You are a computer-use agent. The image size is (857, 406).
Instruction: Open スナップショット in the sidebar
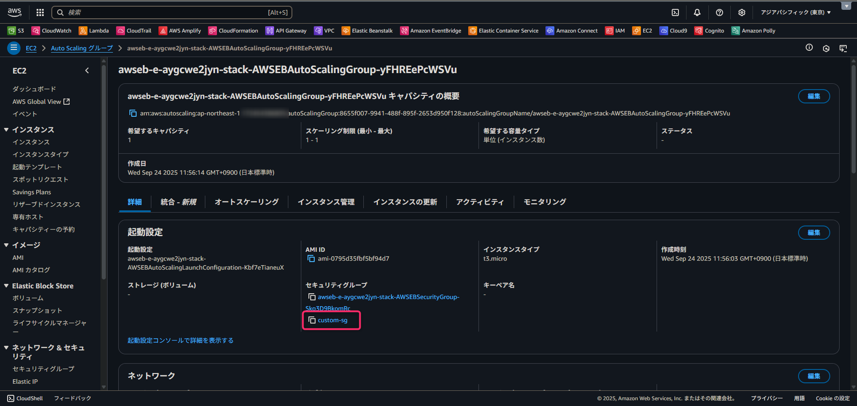click(x=37, y=310)
